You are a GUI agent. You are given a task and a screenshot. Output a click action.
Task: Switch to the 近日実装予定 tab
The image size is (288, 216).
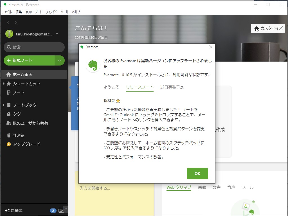173,87
